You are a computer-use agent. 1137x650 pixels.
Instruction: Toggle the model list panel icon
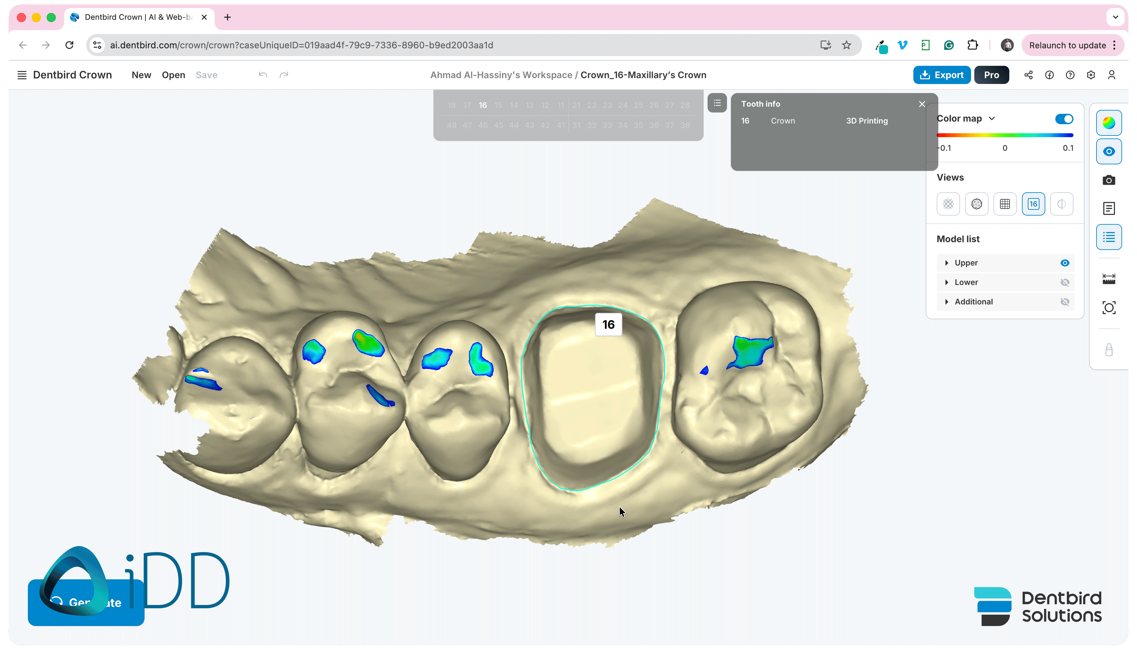tap(1108, 237)
